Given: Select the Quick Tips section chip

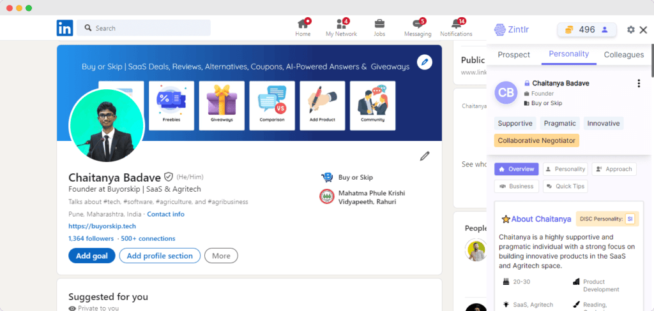Looking at the screenshot, I should (565, 186).
